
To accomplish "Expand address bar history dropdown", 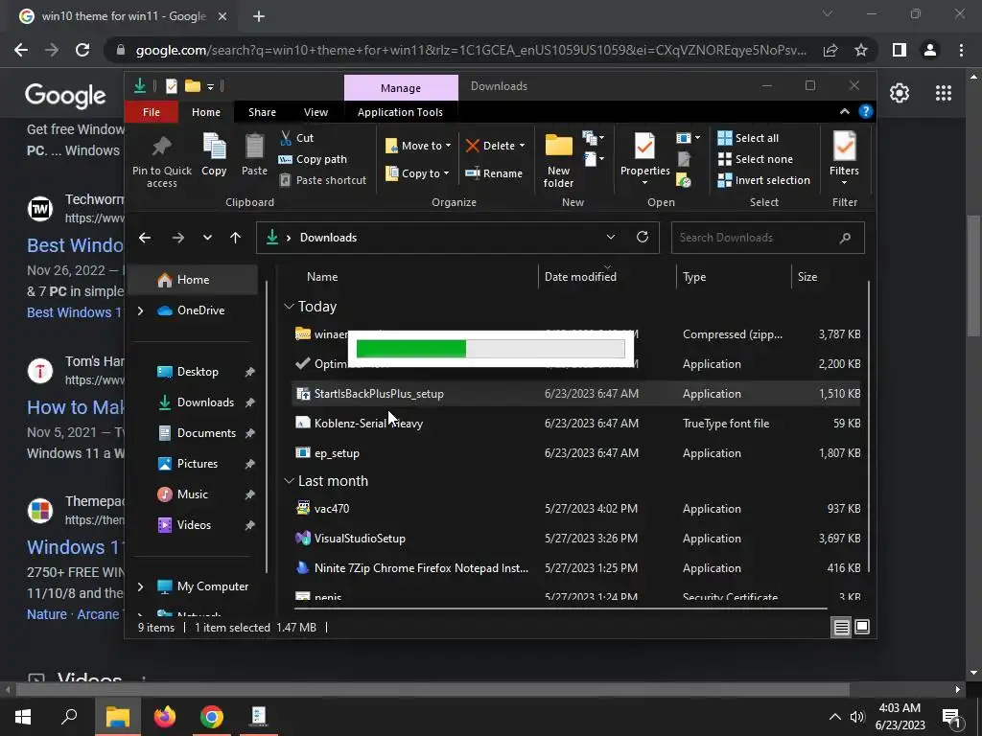I will pos(611,238).
